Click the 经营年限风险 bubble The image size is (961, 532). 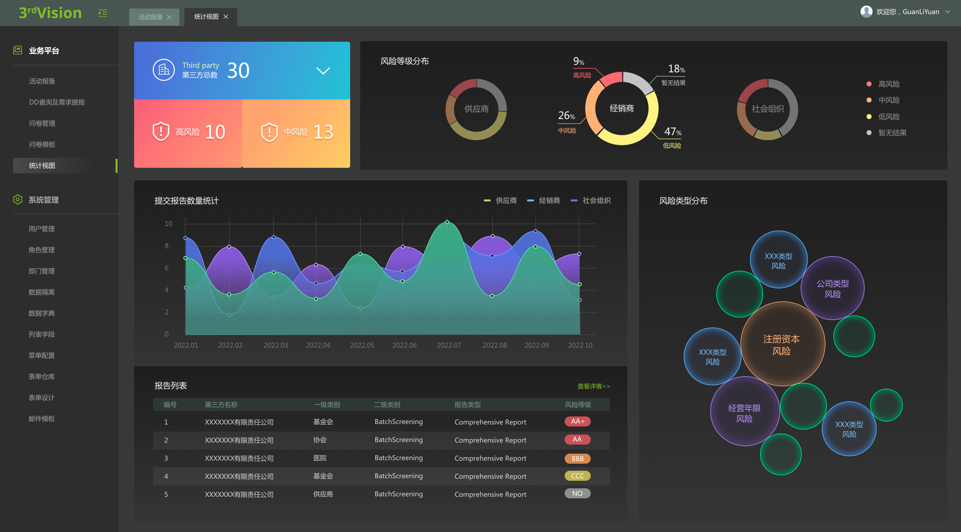click(x=745, y=412)
